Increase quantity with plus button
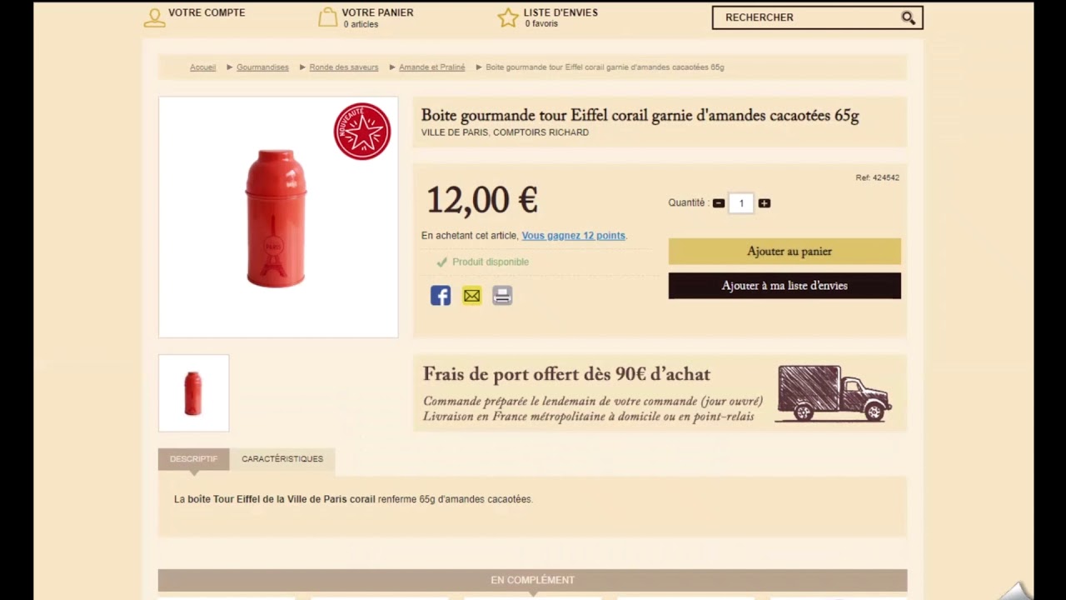The height and width of the screenshot is (600, 1066). (765, 203)
